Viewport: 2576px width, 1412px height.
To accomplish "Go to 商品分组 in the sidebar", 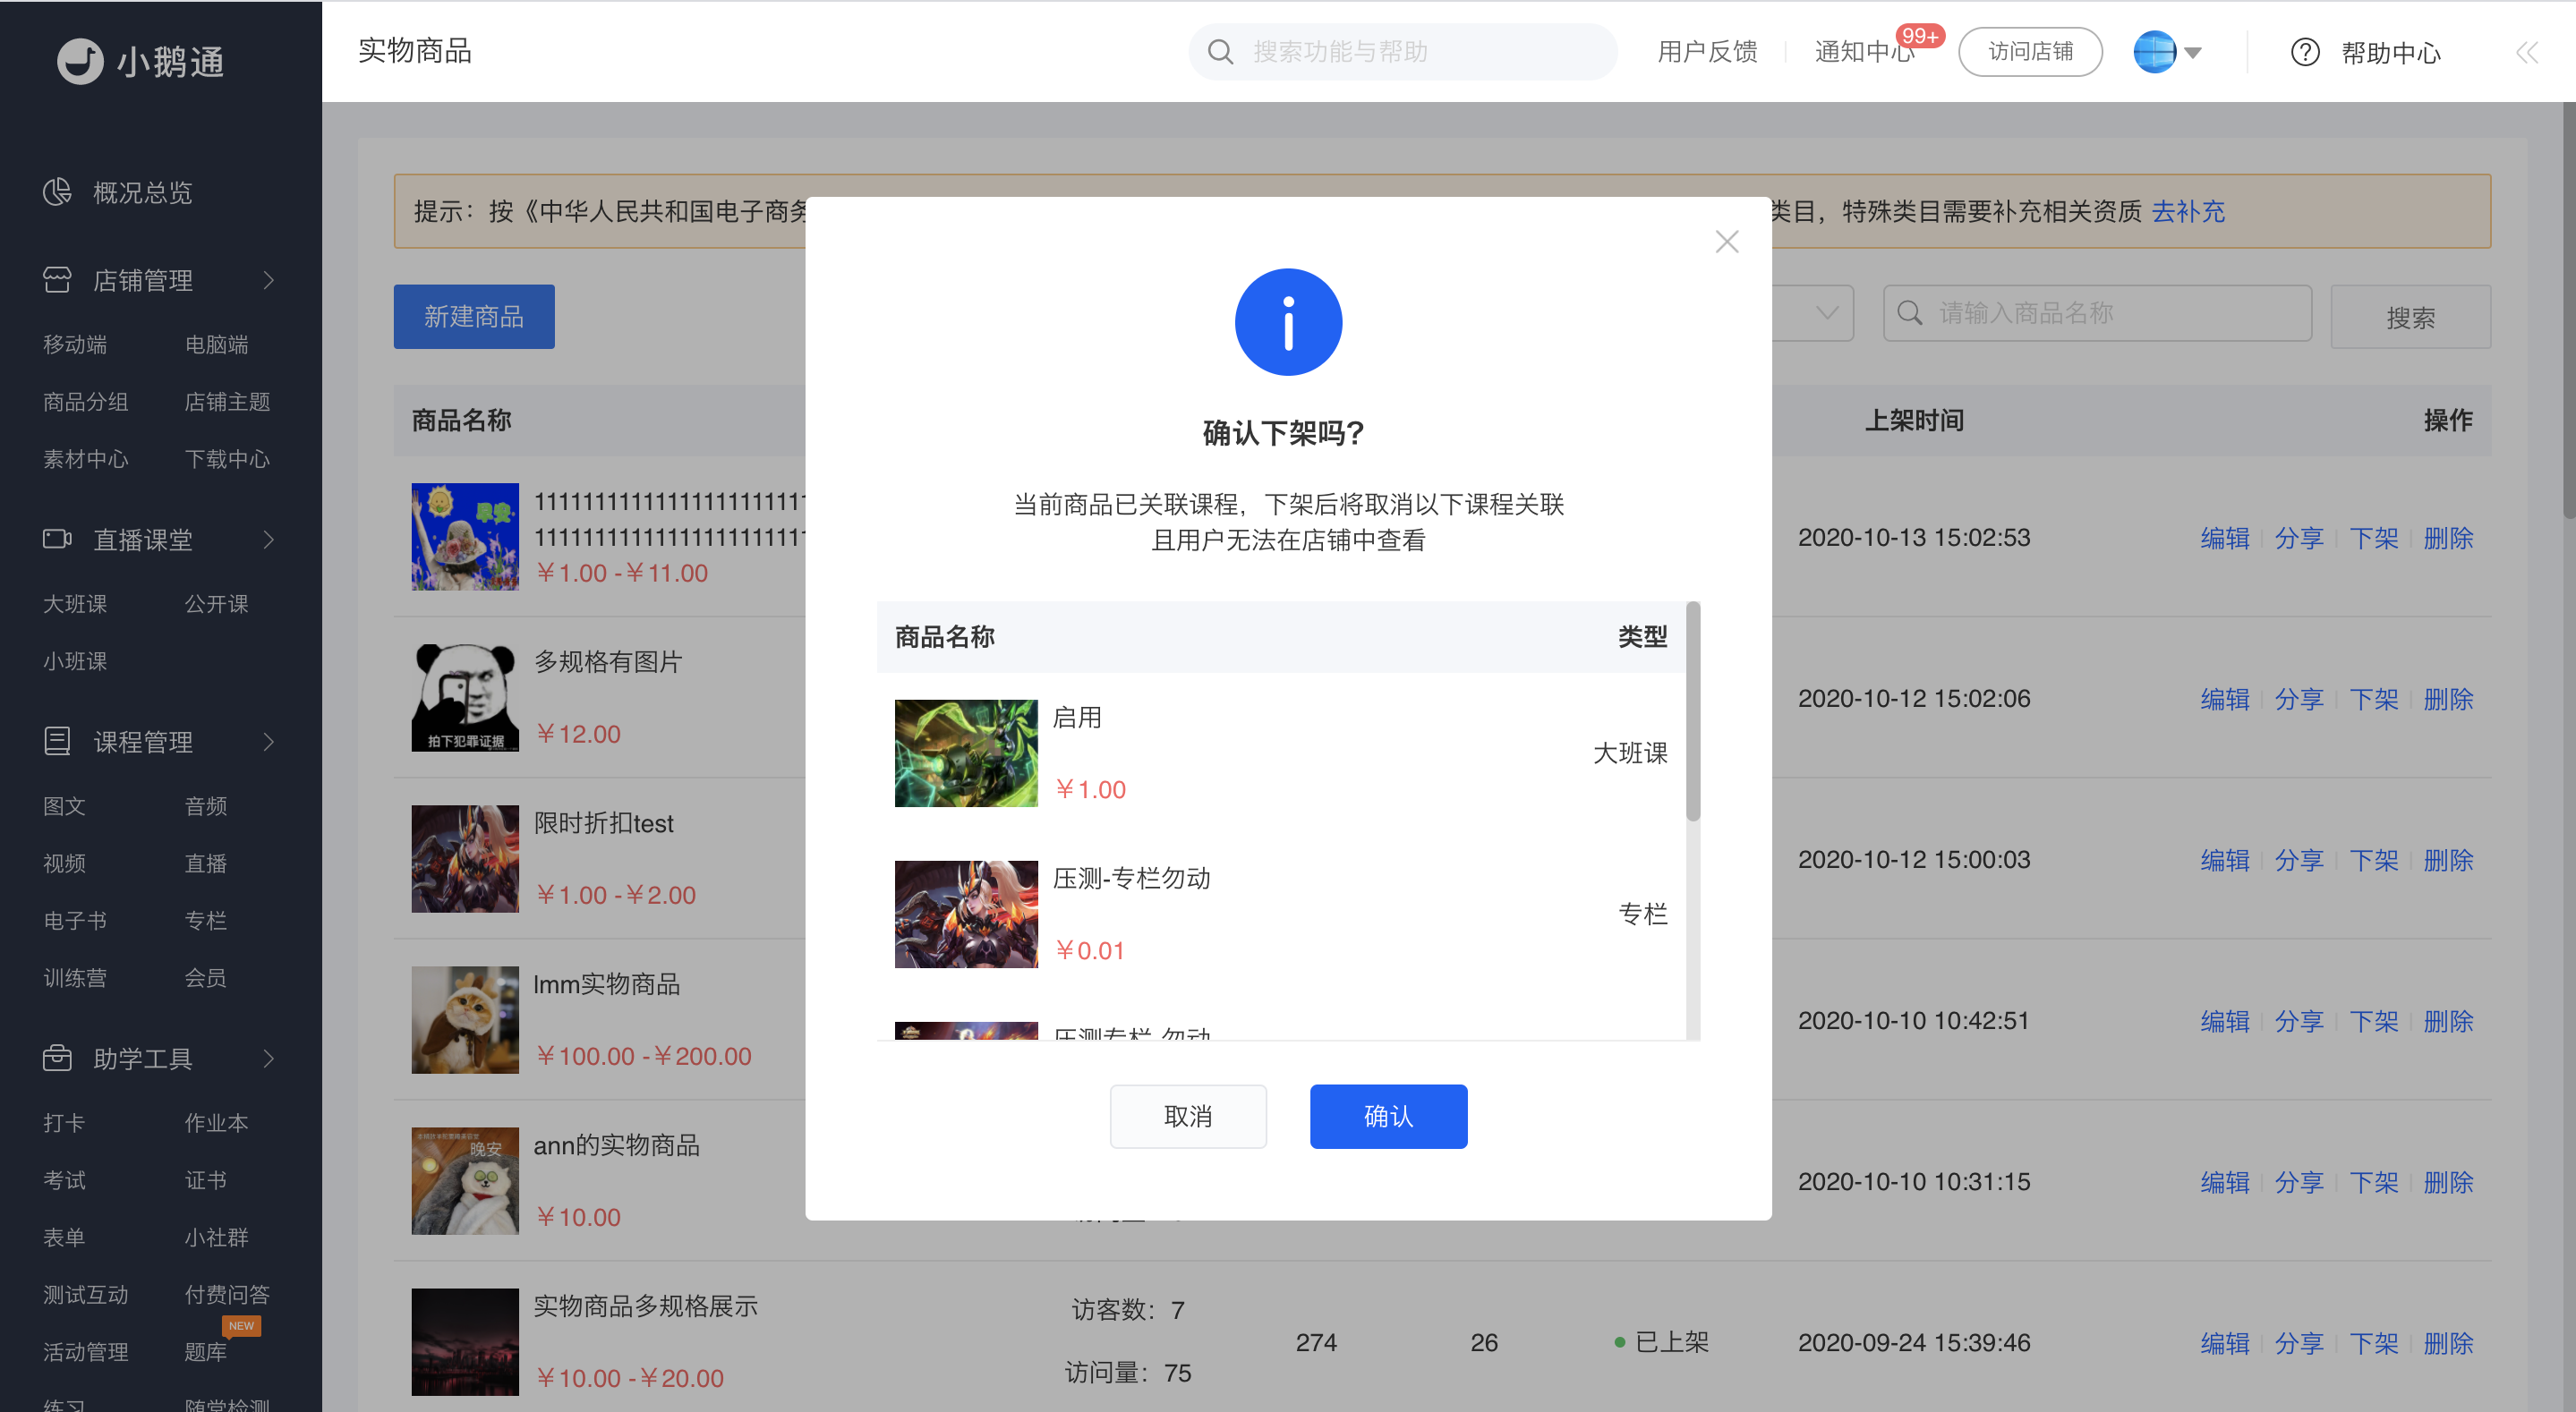I will (86, 402).
